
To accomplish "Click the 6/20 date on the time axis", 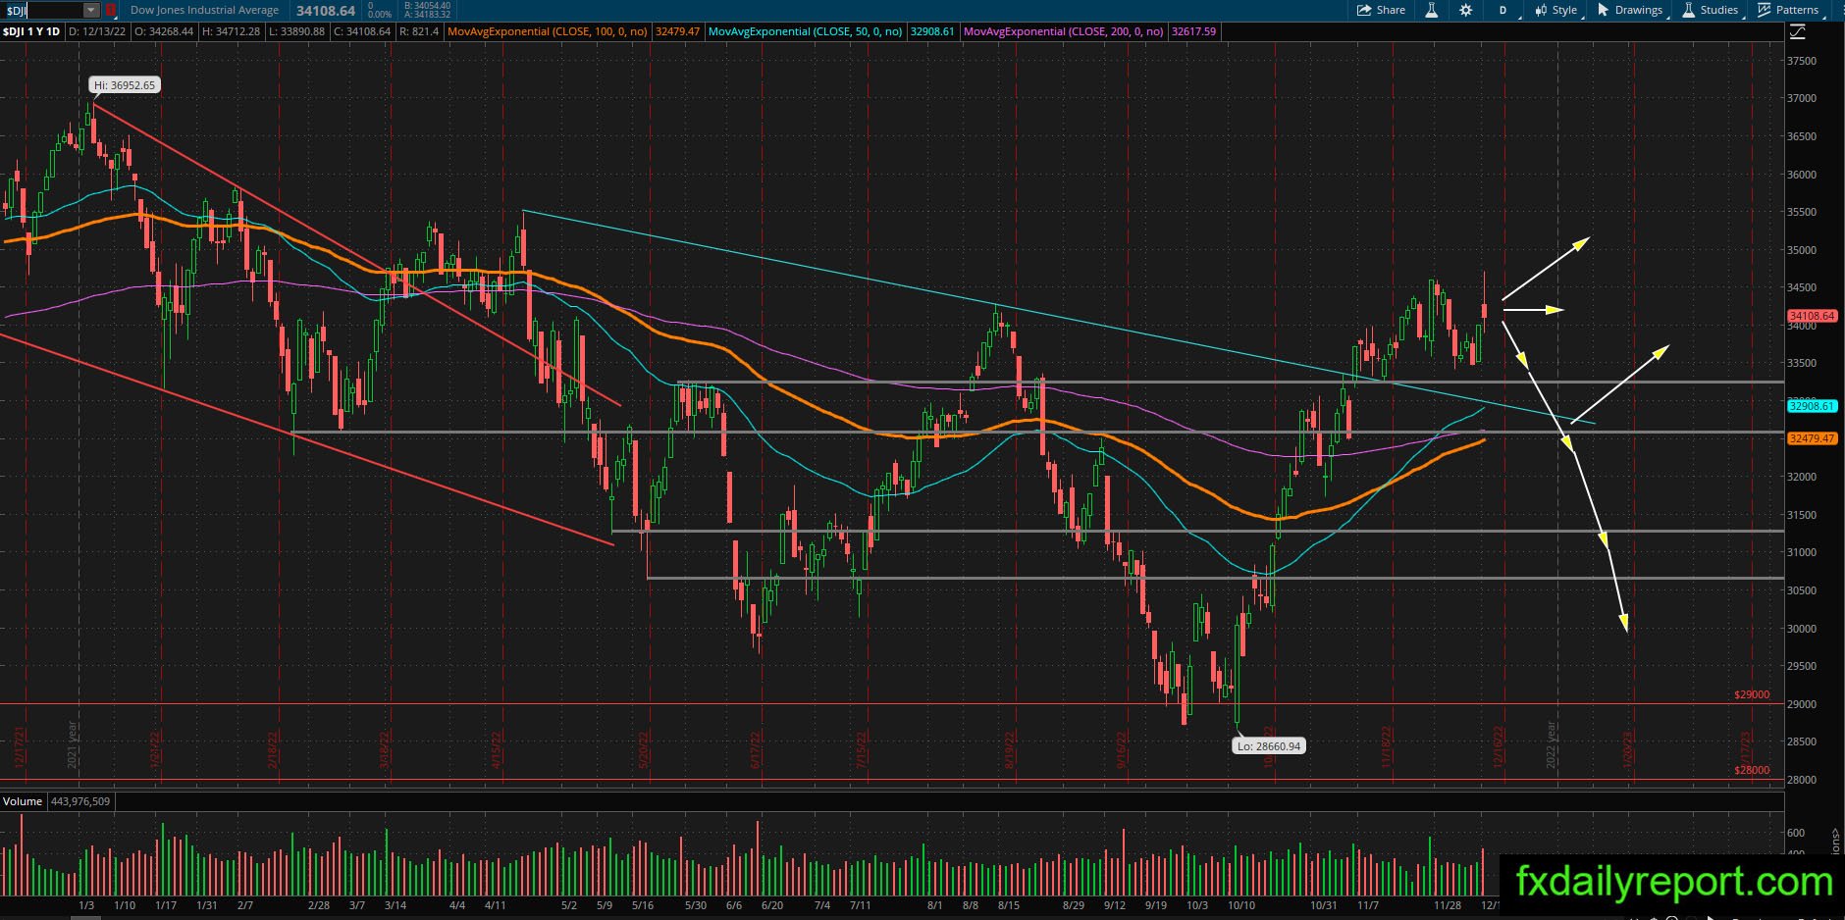I will (x=772, y=905).
